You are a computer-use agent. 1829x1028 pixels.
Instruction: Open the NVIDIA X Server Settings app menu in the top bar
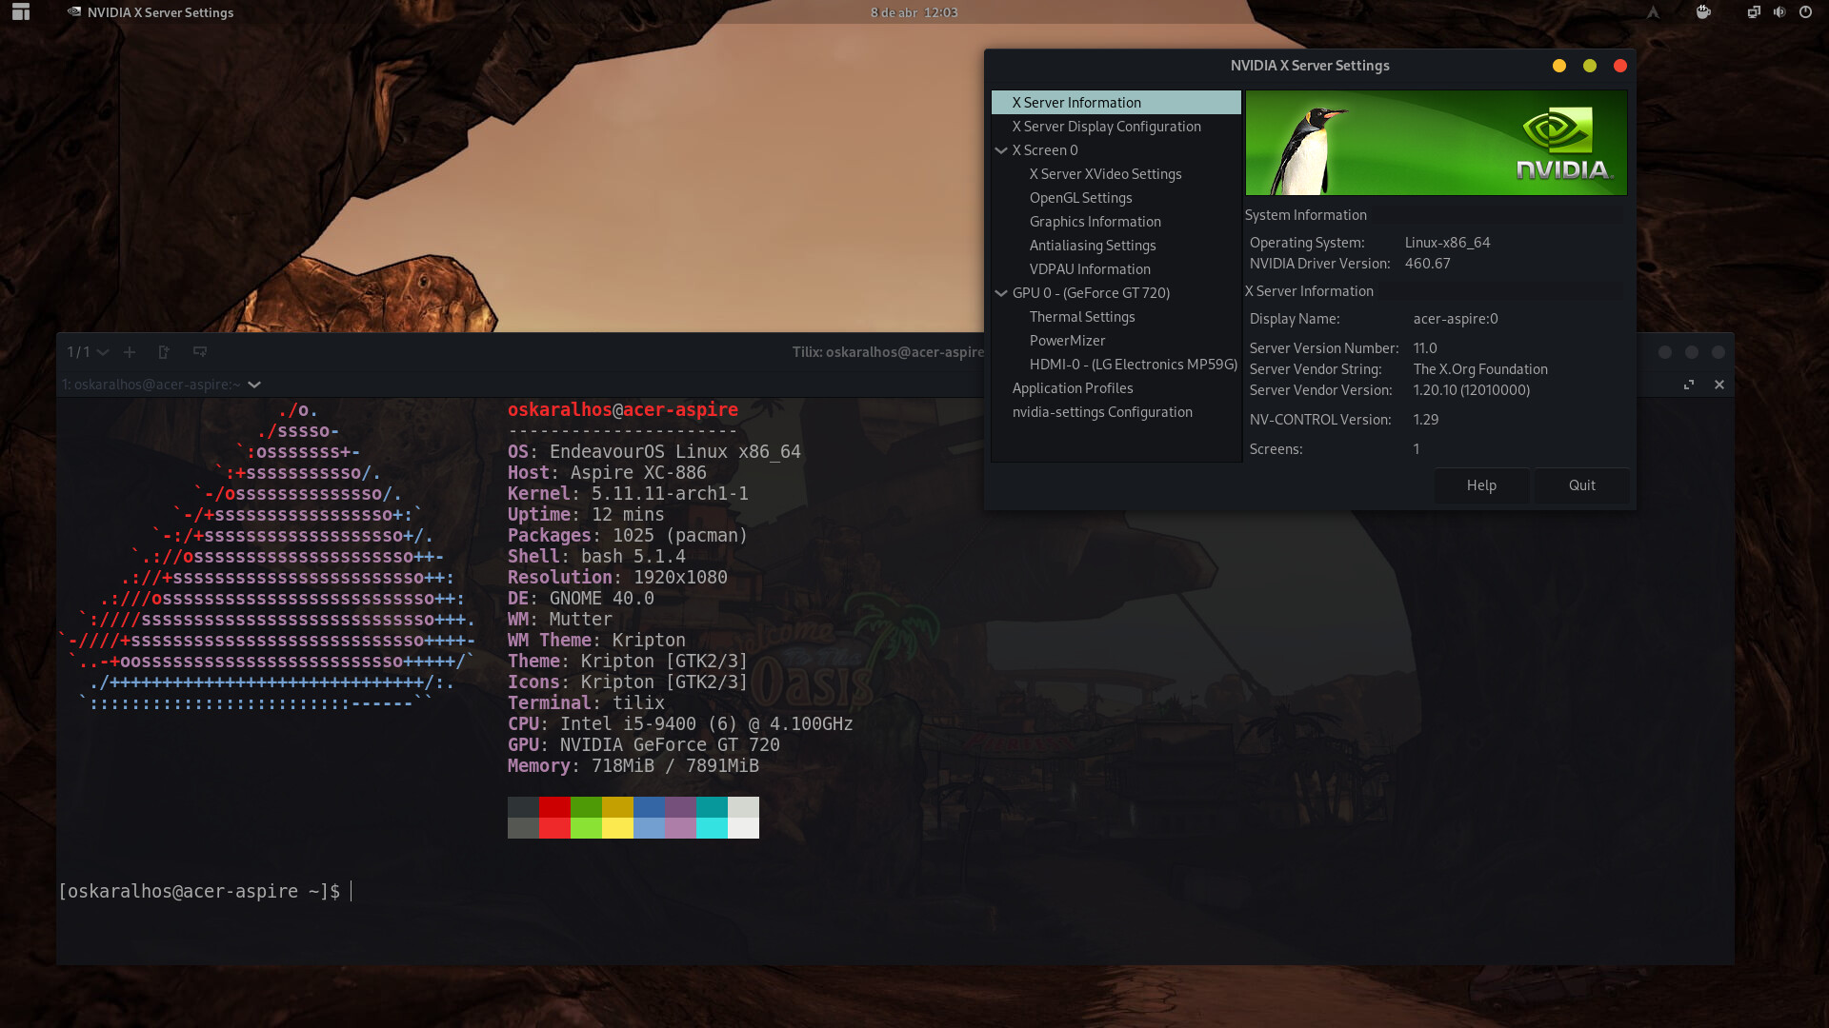[151, 12]
